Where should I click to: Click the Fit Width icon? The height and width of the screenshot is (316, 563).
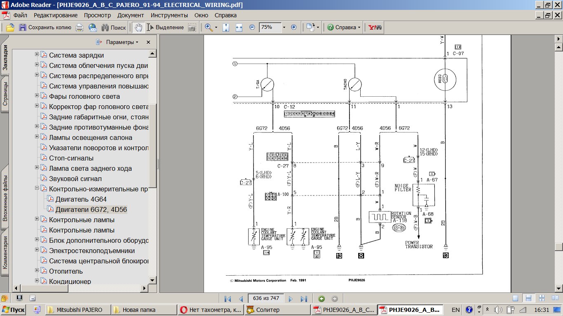point(239,28)
